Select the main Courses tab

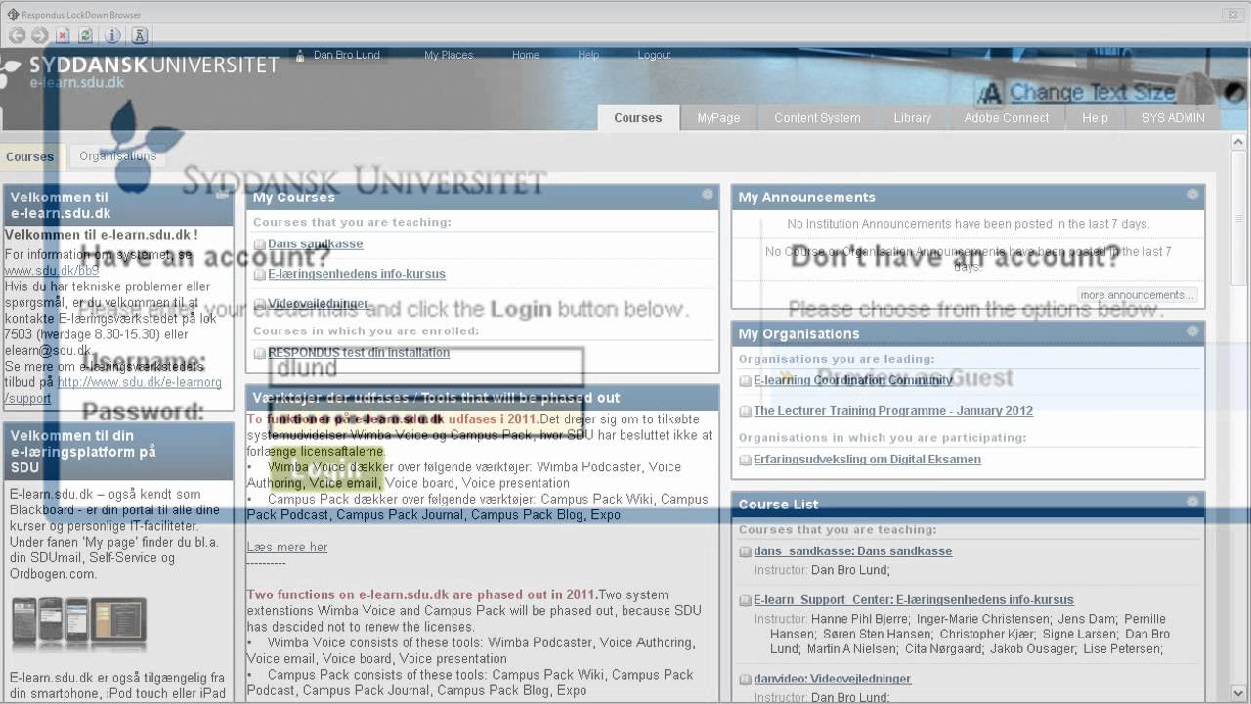pos(638,117)
